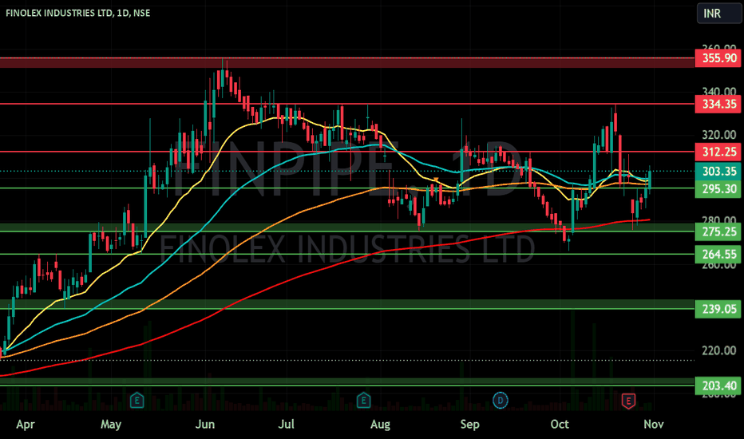This screenshot has height=439, width=744.
Task: Click the 320.00 price axis value
Action: coord(718,135)
